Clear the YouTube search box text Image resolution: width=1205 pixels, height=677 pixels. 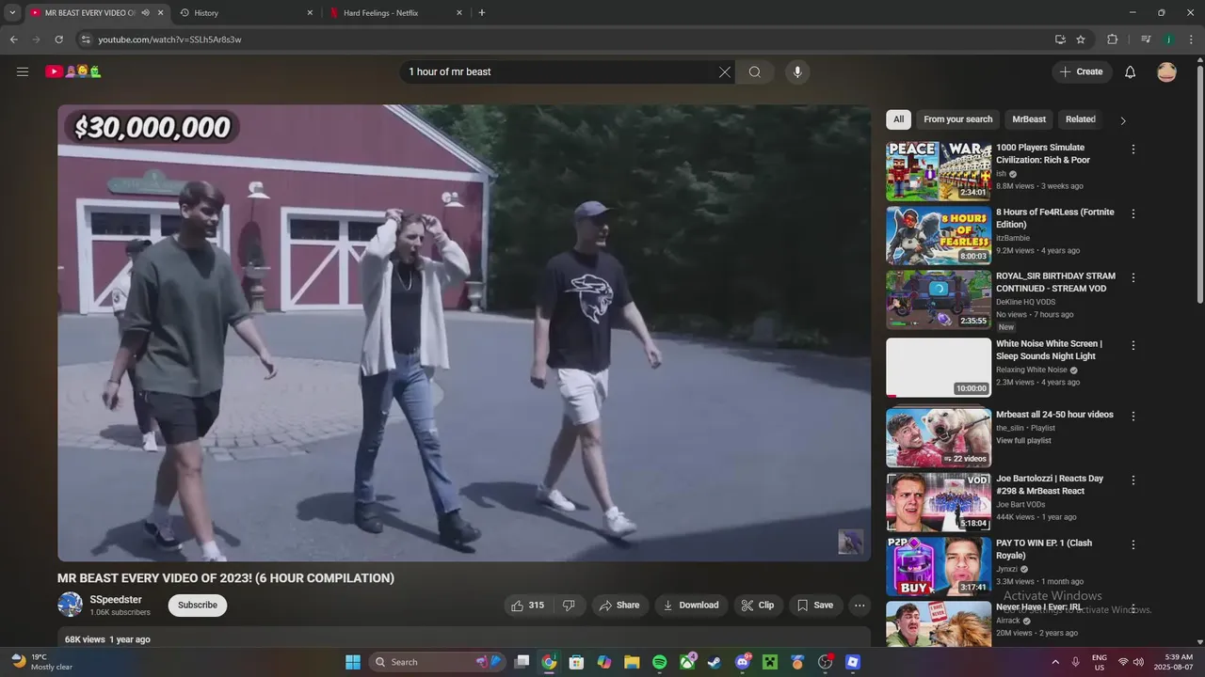pos(725,71)
